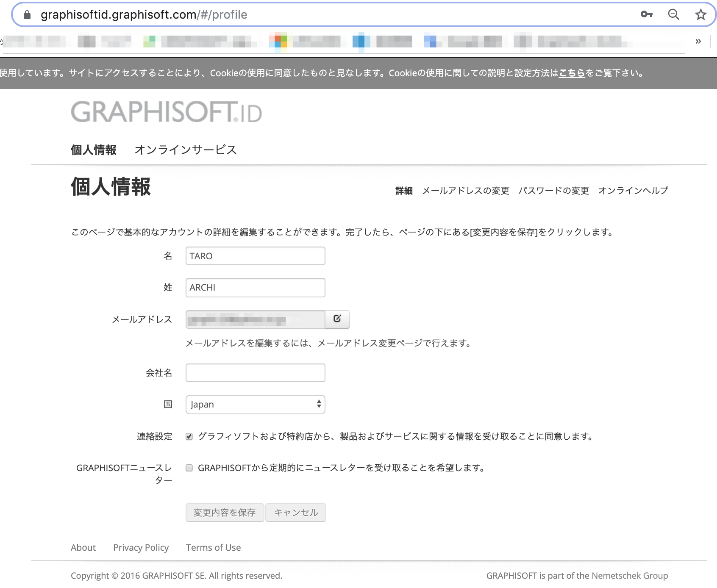
Task: Click the GRAPHISOFT ID logo
Action: (166, 111)
